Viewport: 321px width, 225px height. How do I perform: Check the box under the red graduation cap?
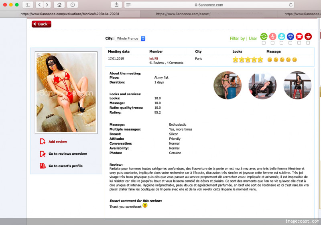click(x=299, y=43)
